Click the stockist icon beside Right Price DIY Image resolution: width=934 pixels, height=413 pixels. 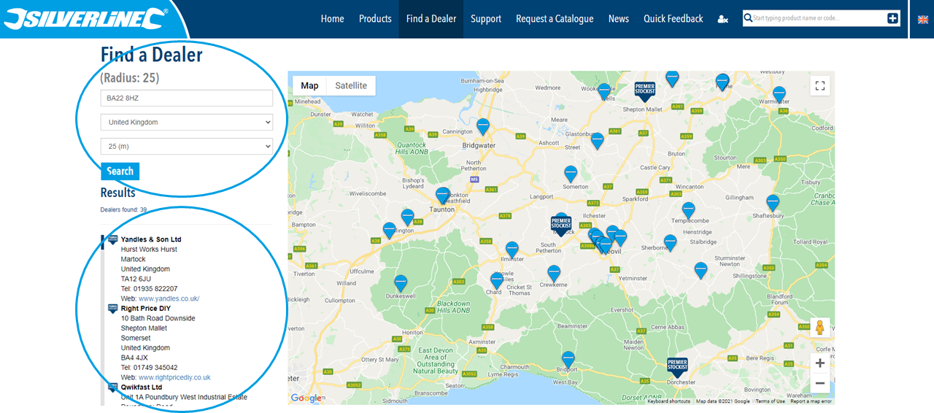point(113,309)
